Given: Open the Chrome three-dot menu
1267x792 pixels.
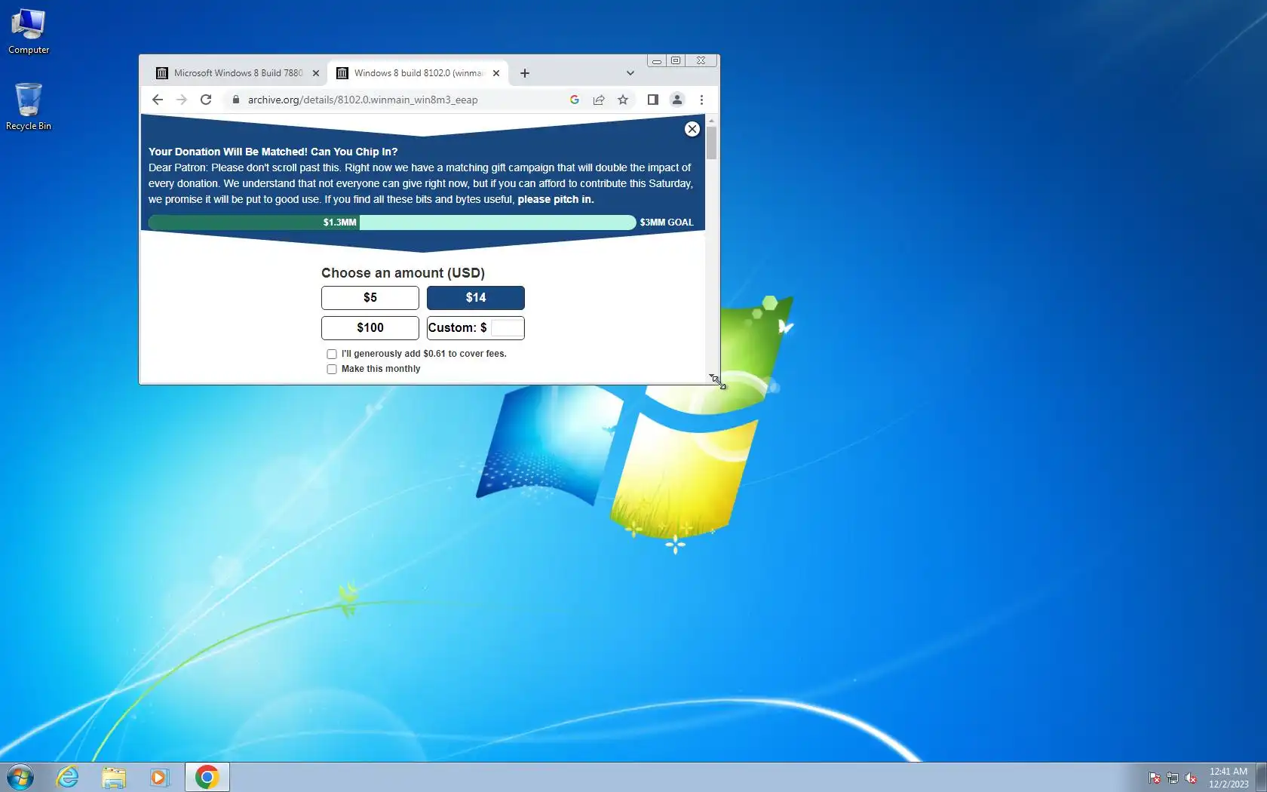Looking at the screenshot, I should click(x=701, y=100).
